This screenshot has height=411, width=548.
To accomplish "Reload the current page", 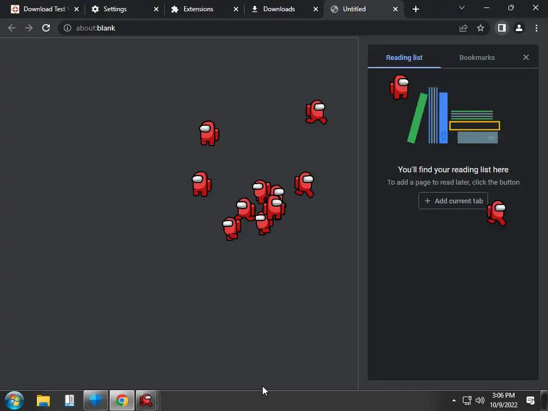I will 46,28.
